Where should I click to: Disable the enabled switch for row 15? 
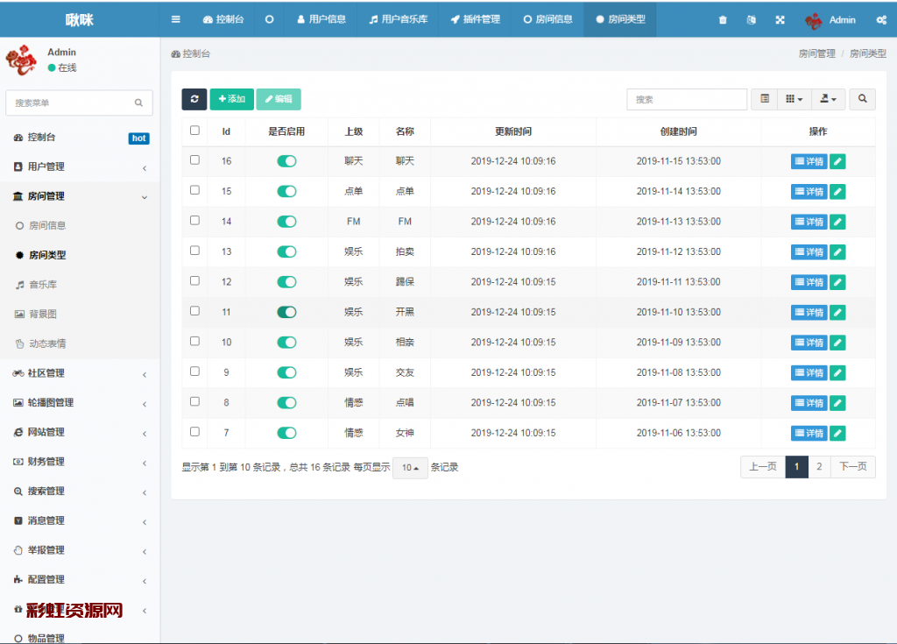click(286, 191)
